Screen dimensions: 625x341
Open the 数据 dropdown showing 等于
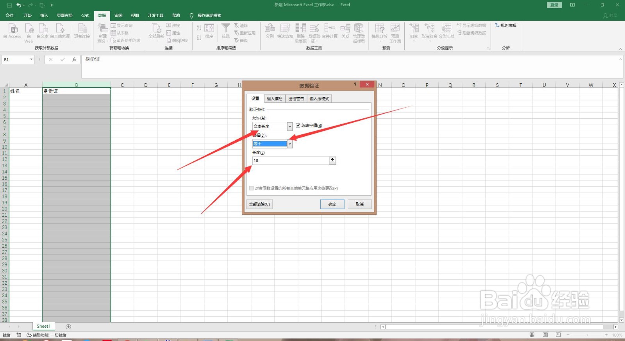tap(290, 143)
